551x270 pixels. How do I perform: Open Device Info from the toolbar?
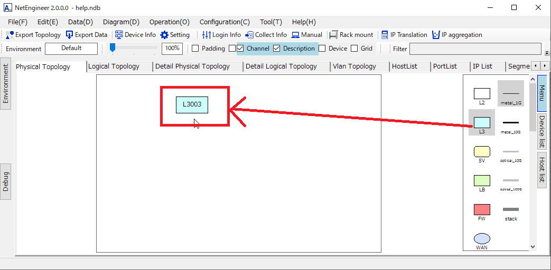click(x=119, y=35)
